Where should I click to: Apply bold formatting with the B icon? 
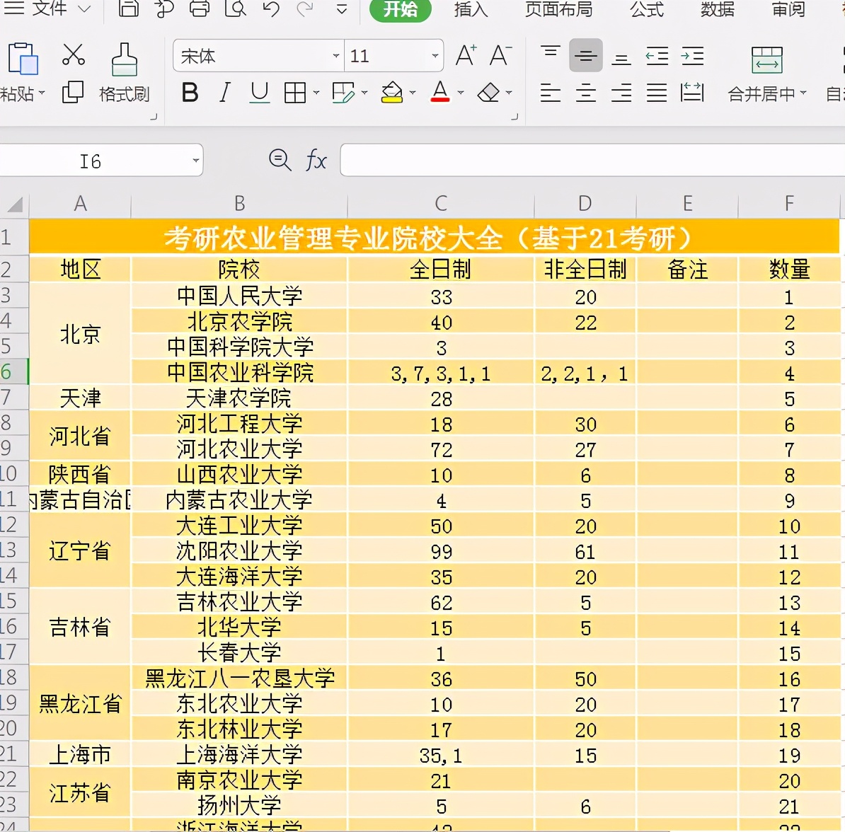click(189, 93)
